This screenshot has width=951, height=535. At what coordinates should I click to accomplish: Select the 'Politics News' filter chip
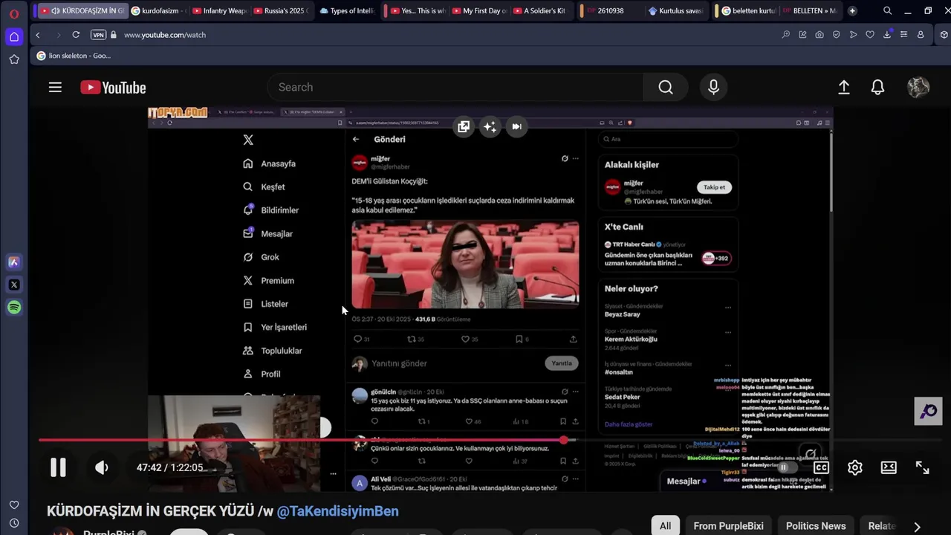(x=816, y=526)
